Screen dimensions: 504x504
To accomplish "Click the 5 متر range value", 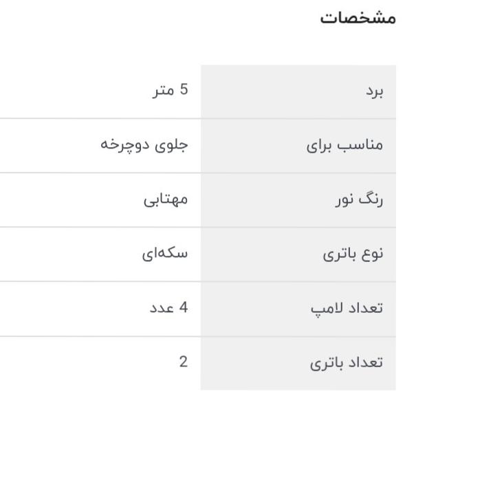I will coord(170,90).
